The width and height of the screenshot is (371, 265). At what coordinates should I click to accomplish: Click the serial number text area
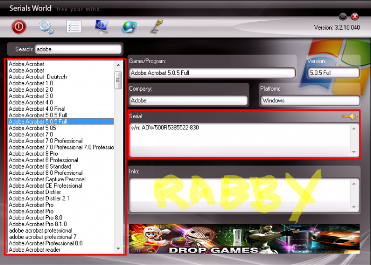point(240,139)
